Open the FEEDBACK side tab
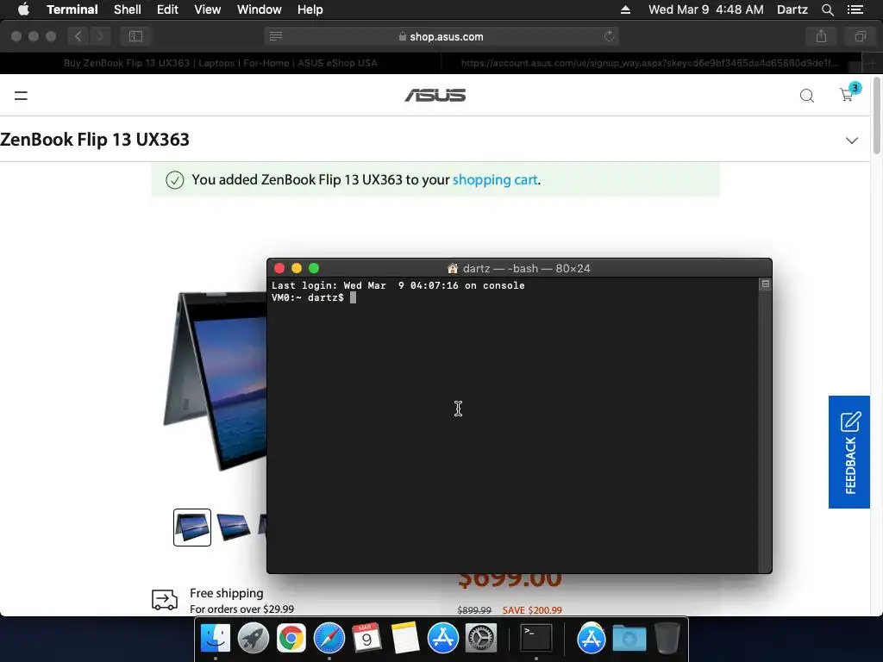Screen dimensions: 883x662 [849, 452]
